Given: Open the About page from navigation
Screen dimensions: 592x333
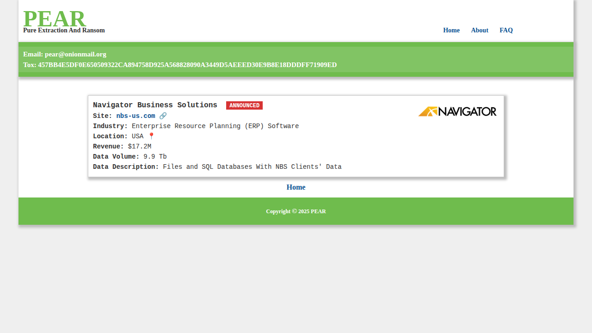Looking at the screenshot, I should (479, 31).
